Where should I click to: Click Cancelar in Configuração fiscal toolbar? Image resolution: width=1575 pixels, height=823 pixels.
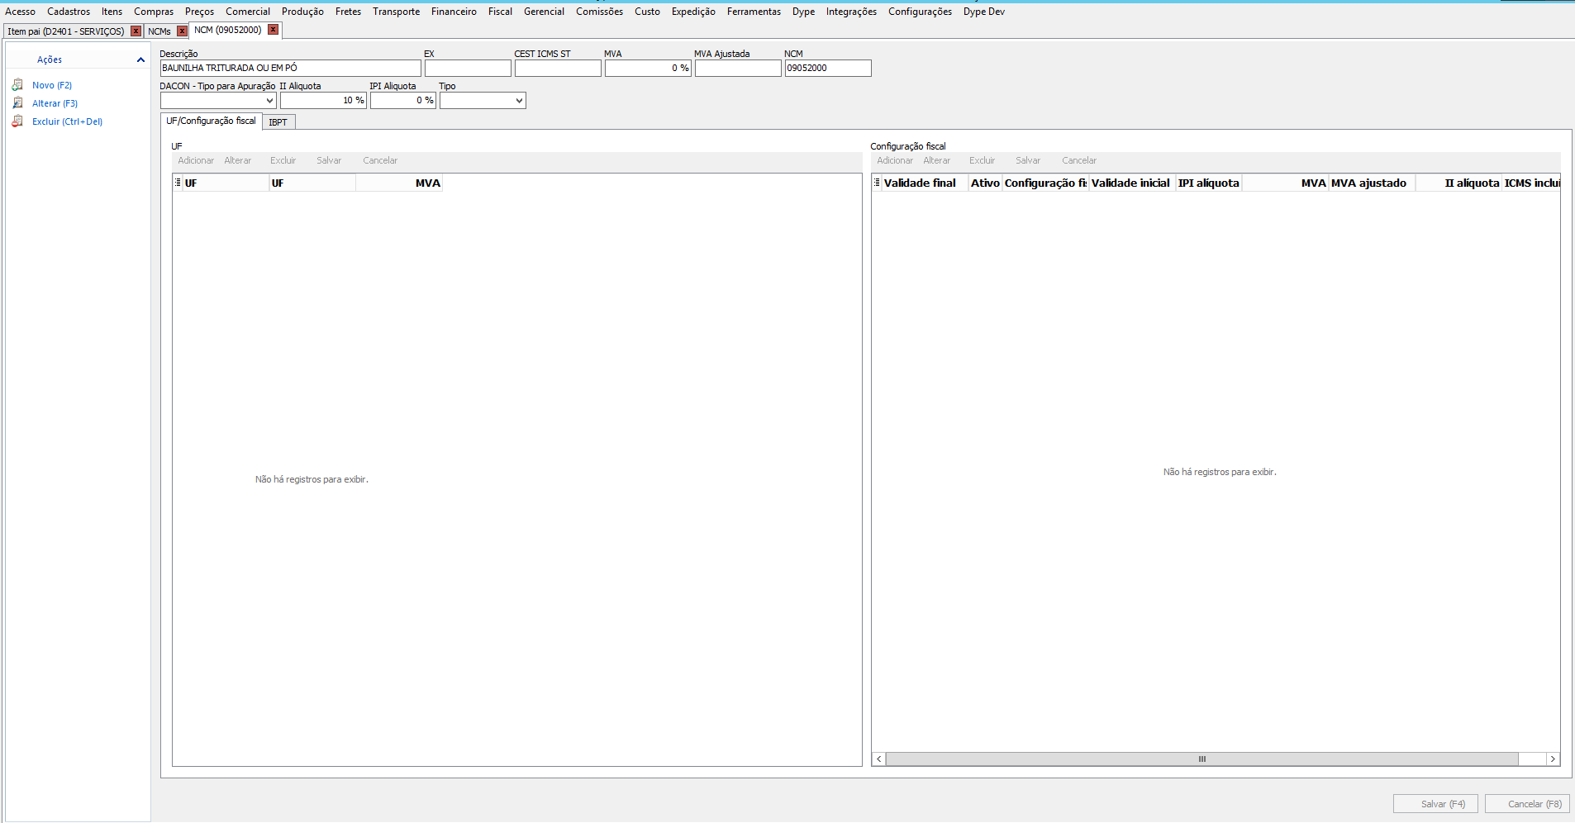[x=1079, y=160]
